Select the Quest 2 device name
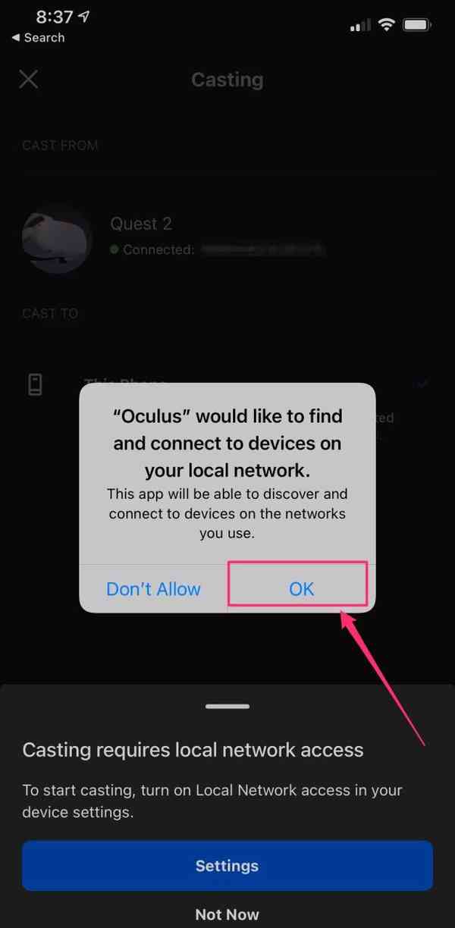Viewport: 455px width, 928px height. [x=141, y=224]
